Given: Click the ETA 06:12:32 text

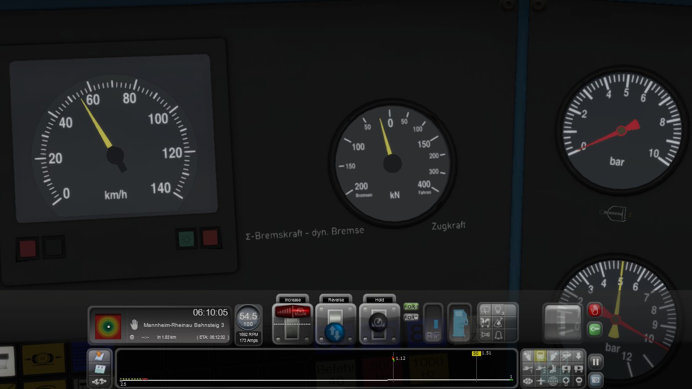Looking at the screenshot, I should click(212, 337).
